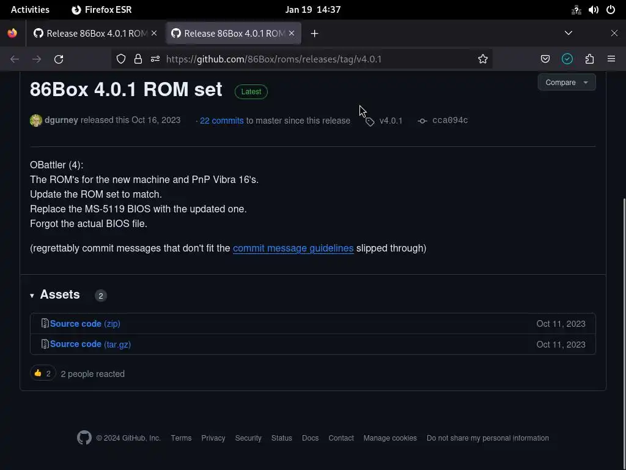
Task: Close the first 86Box release tab
Action: (154, 33)
